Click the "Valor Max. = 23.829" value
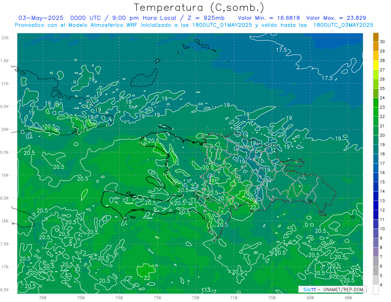Viewport: 391px width, 302px height. pos(336,18)
